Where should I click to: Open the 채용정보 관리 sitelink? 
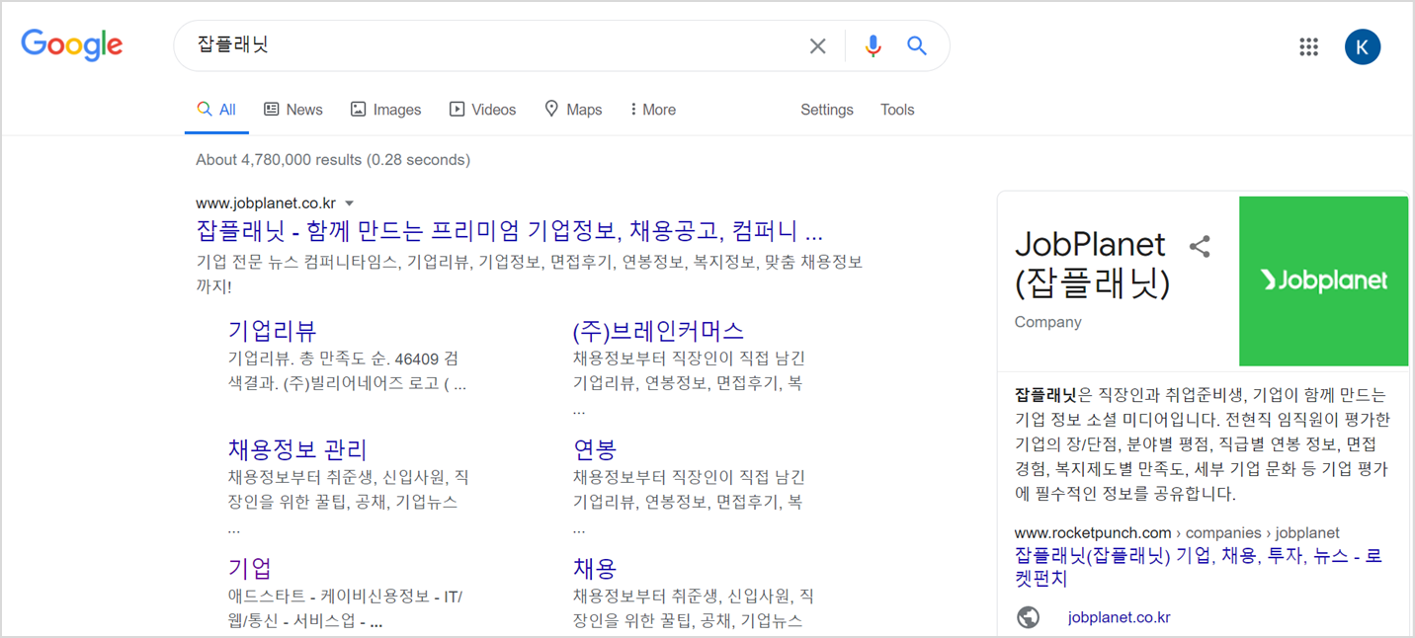point(297,449)
